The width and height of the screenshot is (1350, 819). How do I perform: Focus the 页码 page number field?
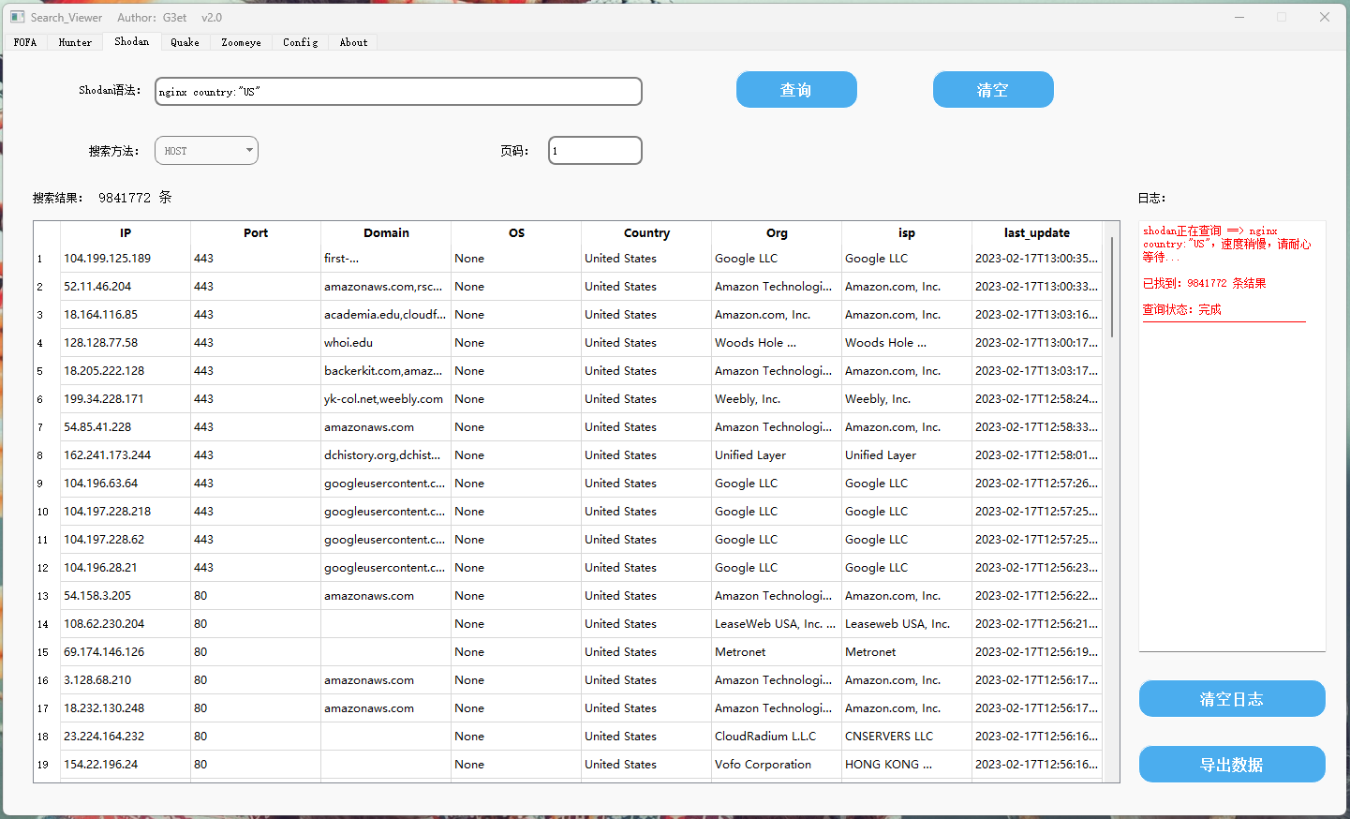tap(595, 151)
